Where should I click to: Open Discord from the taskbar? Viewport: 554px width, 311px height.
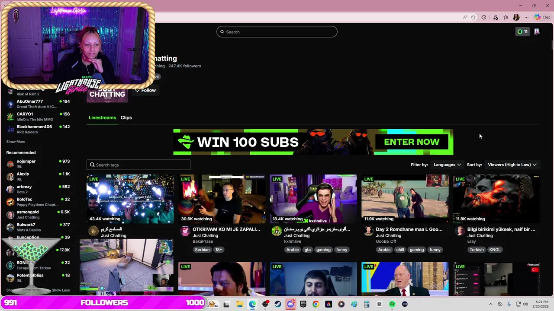290,304
